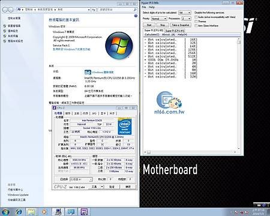Switch to the 主板 mainboard tab in CPU-Z
Image resolution: width=270 pixels, height=216 pixels.
pyautogui.click(x=77, y=113)
